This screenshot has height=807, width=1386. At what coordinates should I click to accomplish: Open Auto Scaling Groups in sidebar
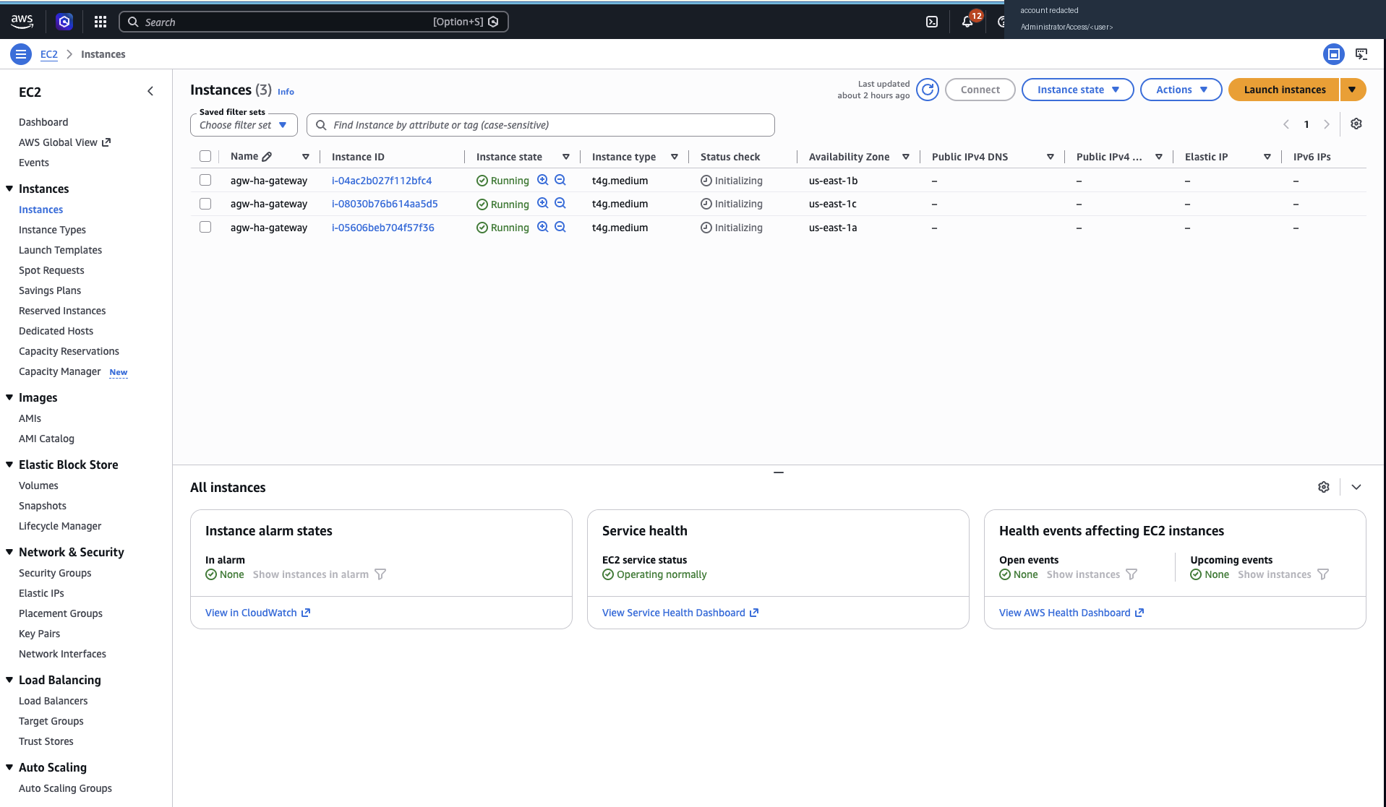(x=65, y=788)
